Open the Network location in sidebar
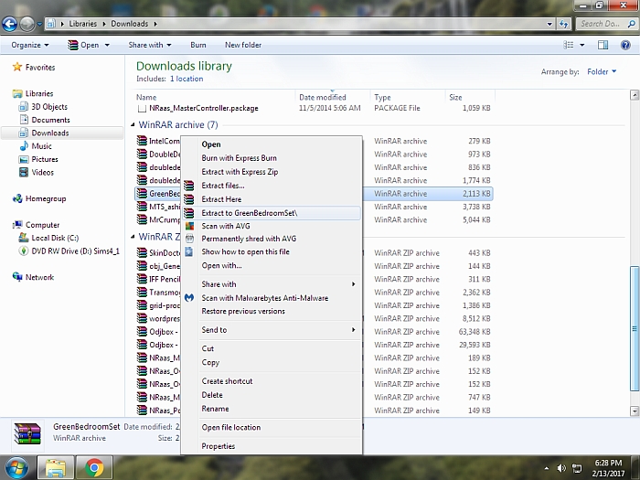 tap(39, 277)
